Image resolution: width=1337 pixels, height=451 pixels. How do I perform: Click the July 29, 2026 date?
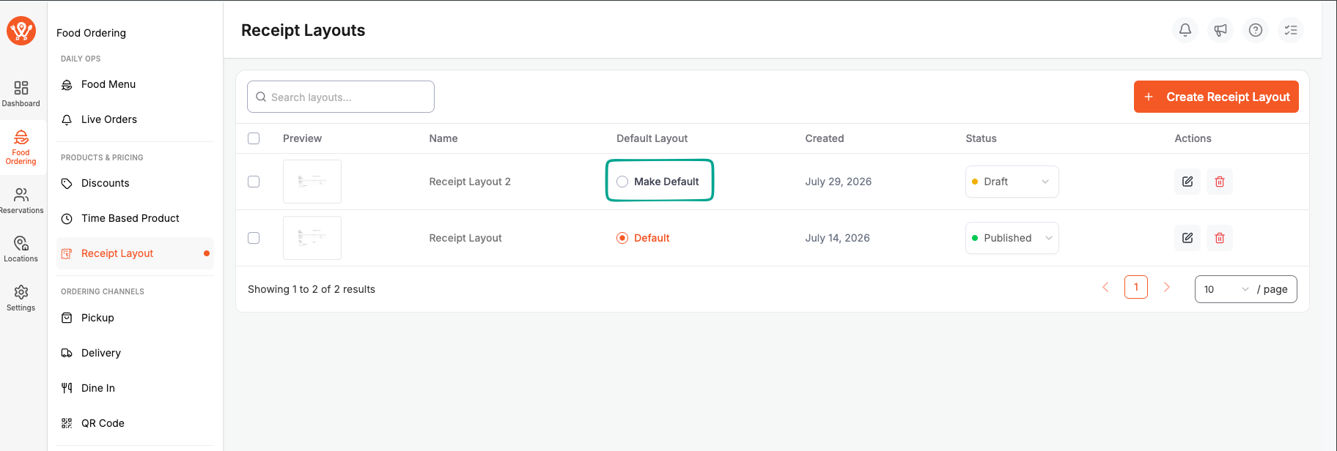(x=839, y=182)
